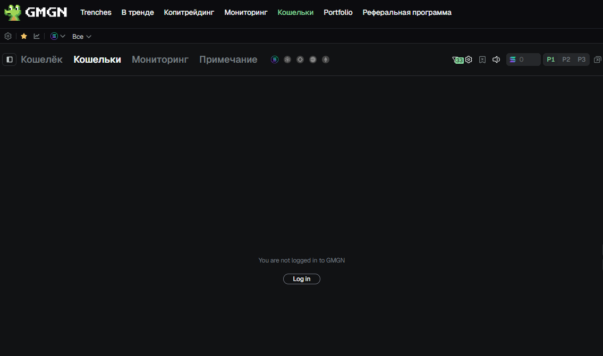Click the 'You are not logged in to GMGN' message
The width and height of the screenshot is (603, 356).
click(x=302, y=260)
